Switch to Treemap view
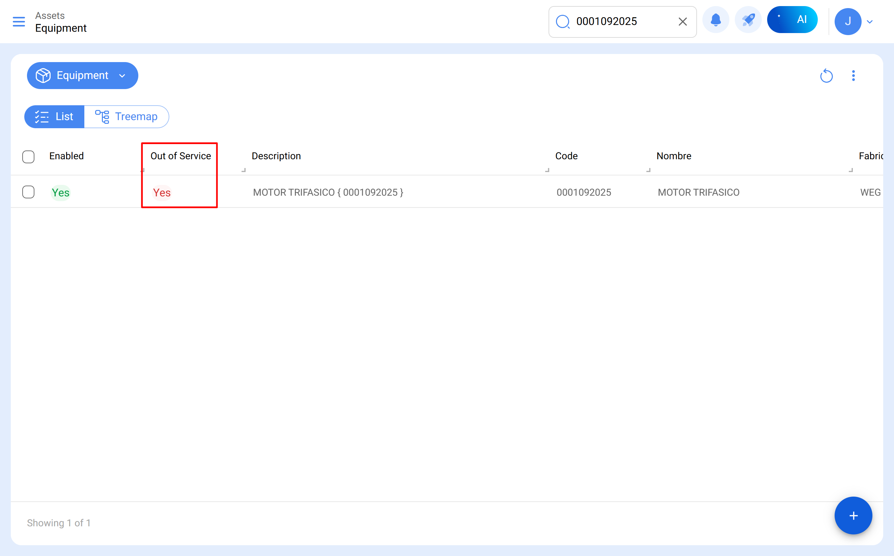The image size is (894, 556). click(126, 117)
